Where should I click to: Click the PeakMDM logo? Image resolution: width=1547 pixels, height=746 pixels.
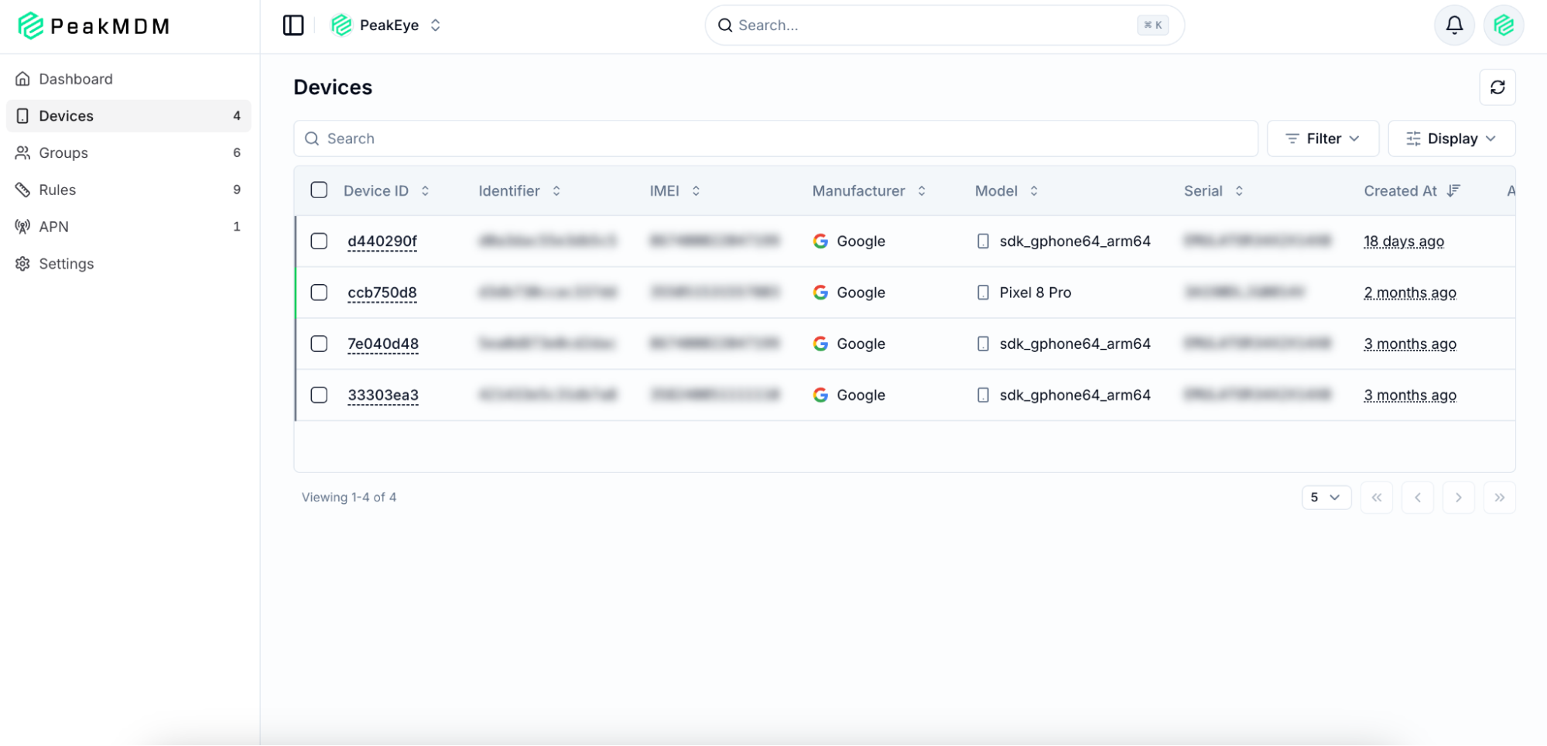coord(94,26)
